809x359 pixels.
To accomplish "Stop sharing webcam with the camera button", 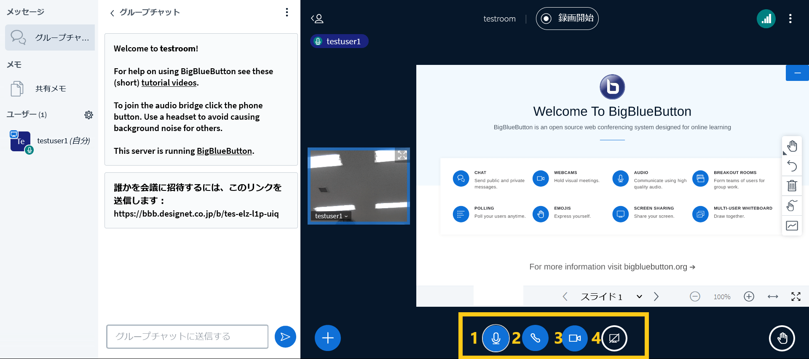I will (575, 338).
